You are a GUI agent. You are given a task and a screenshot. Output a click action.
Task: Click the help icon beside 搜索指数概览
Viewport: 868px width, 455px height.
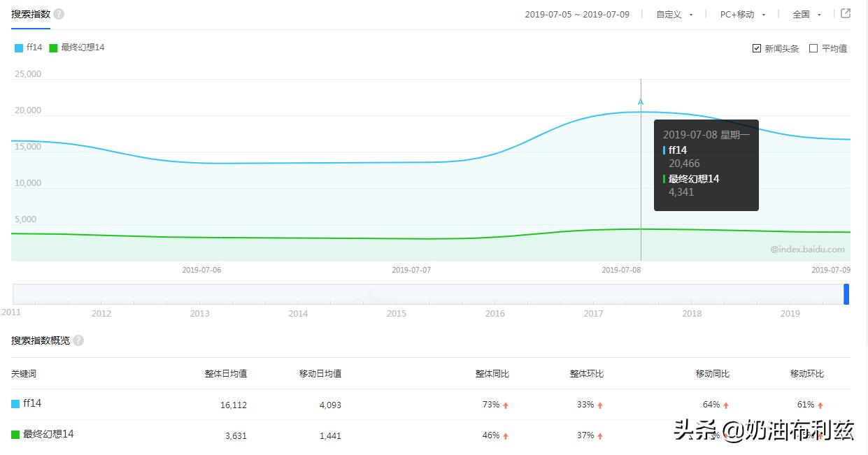pos(78,340)
